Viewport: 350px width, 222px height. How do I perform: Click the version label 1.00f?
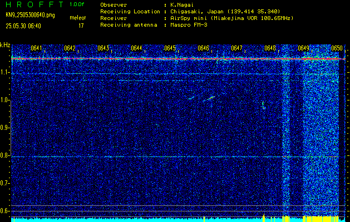78,4
